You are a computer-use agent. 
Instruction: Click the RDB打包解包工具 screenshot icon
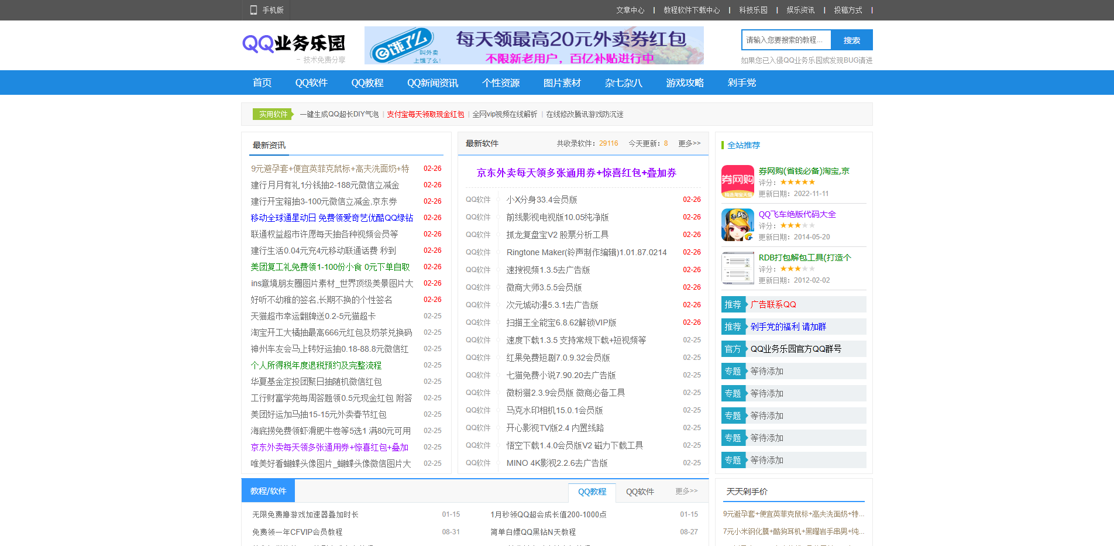[737, 268]
